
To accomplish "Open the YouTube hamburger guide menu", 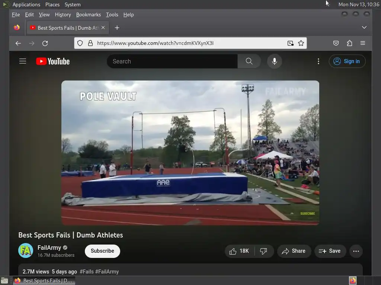I will [23, 61].
